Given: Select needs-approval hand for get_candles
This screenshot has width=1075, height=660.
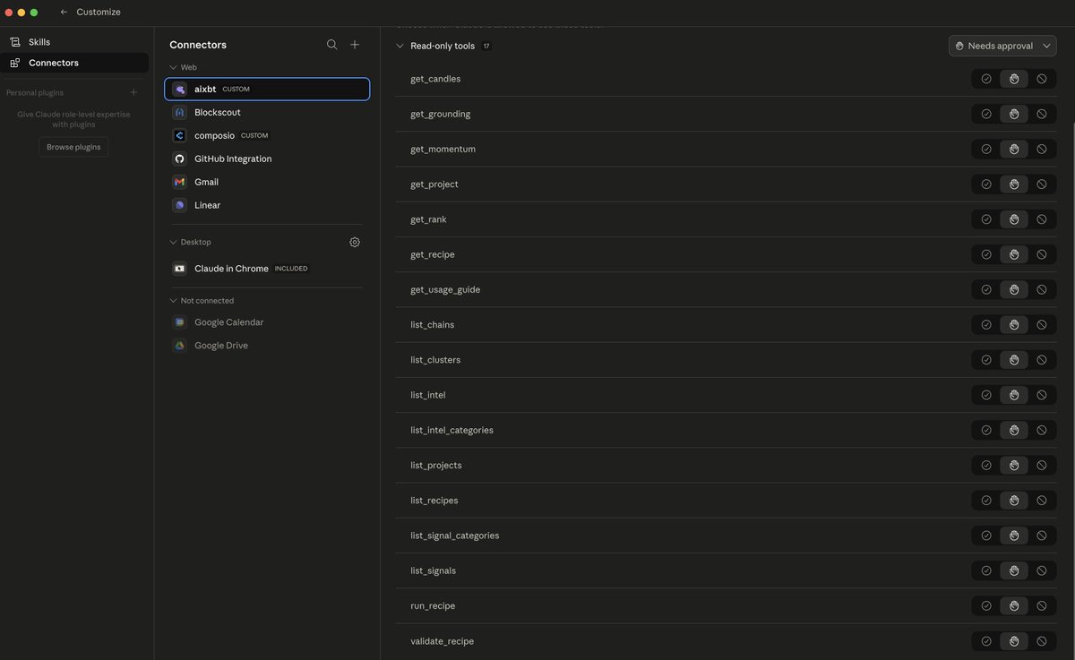Looking at the screenshot, I should point(1014,79).
